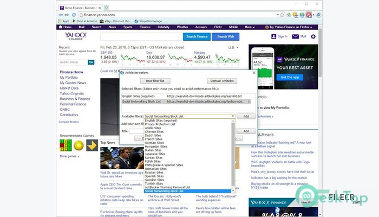Open the eBay Discount bookmark
Viewport: 379px width, 217px height.
[x=116, y=21]
